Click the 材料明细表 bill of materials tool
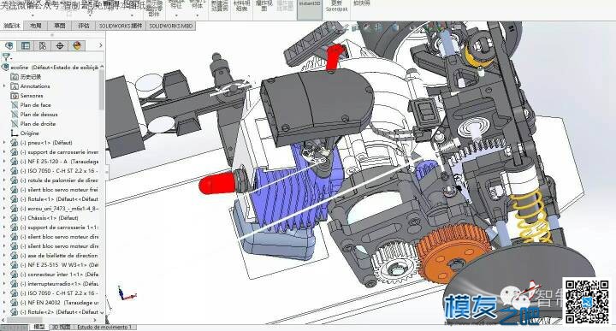616x331 pixels. point(241,5)
